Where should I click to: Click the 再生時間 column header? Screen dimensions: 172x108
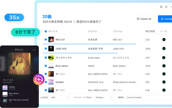pos(150,31)
